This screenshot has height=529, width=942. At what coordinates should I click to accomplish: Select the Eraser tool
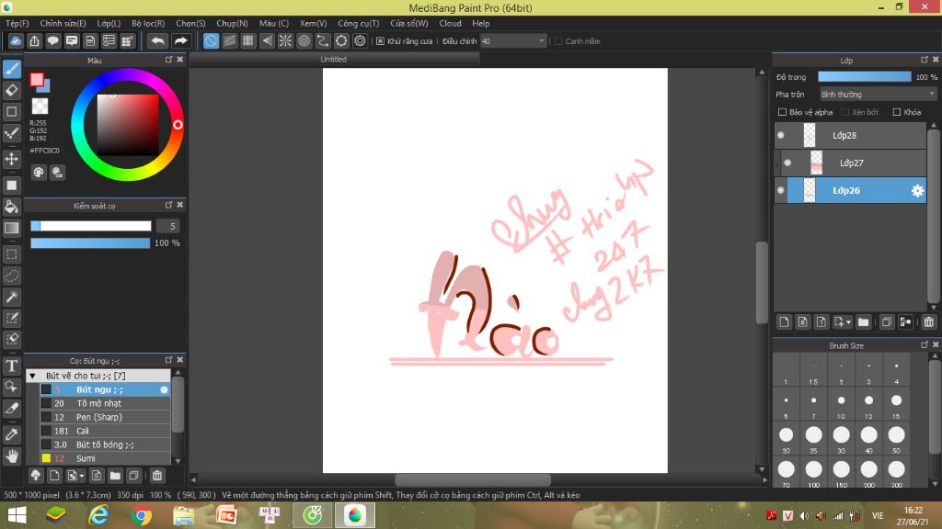12,91
